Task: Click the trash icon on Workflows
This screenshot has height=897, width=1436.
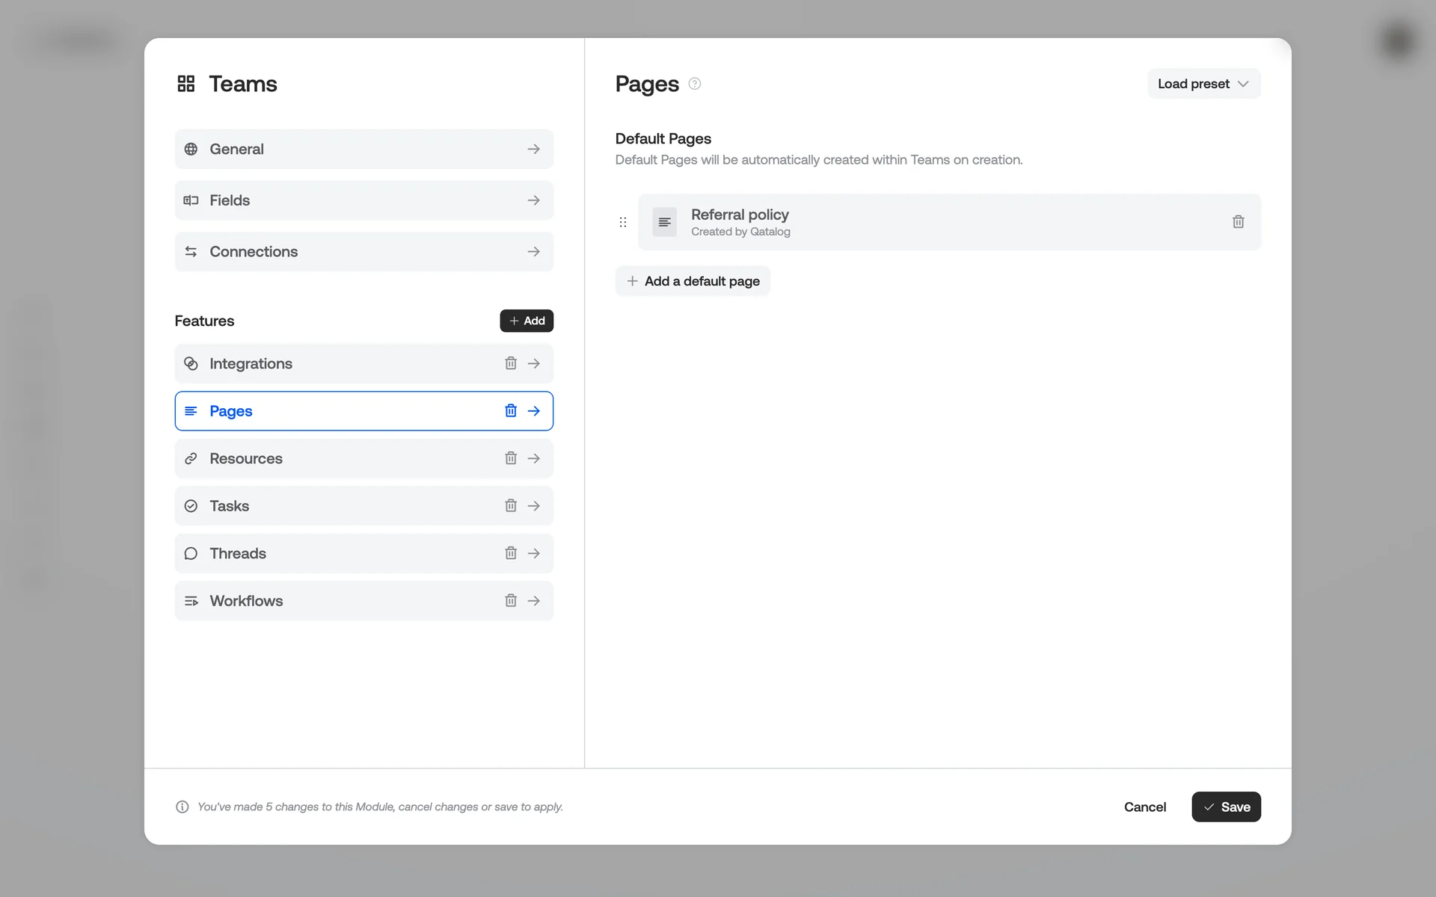Action: coord(511,601)
